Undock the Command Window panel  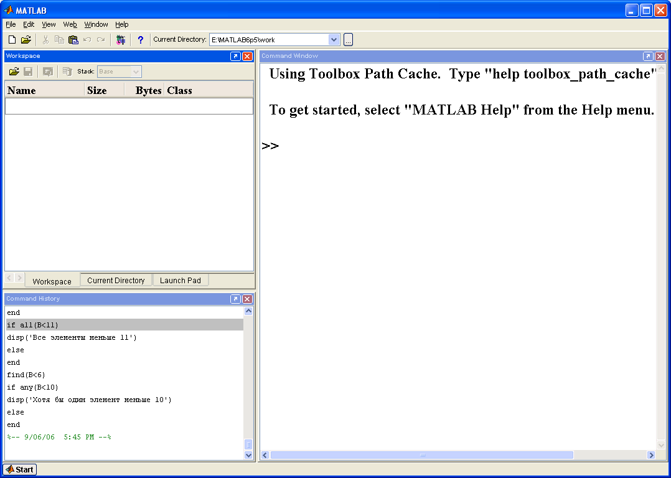point(648,56)
